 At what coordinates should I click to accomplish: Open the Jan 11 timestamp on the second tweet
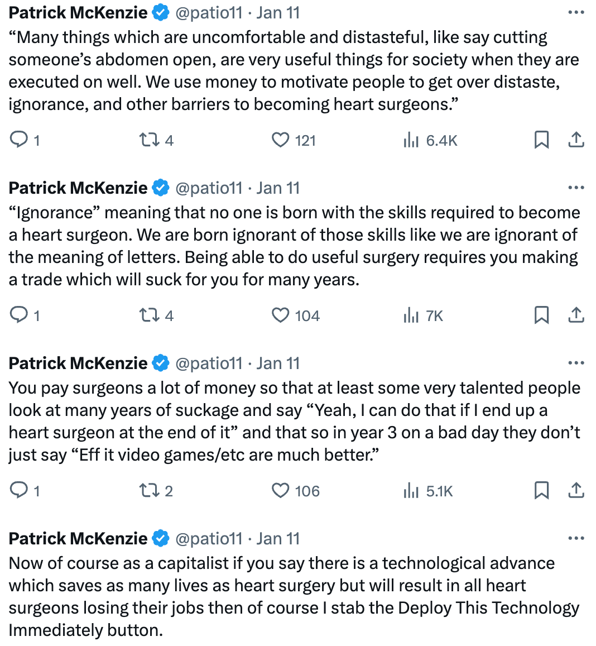pyautogui.click(x=278, y=188)
